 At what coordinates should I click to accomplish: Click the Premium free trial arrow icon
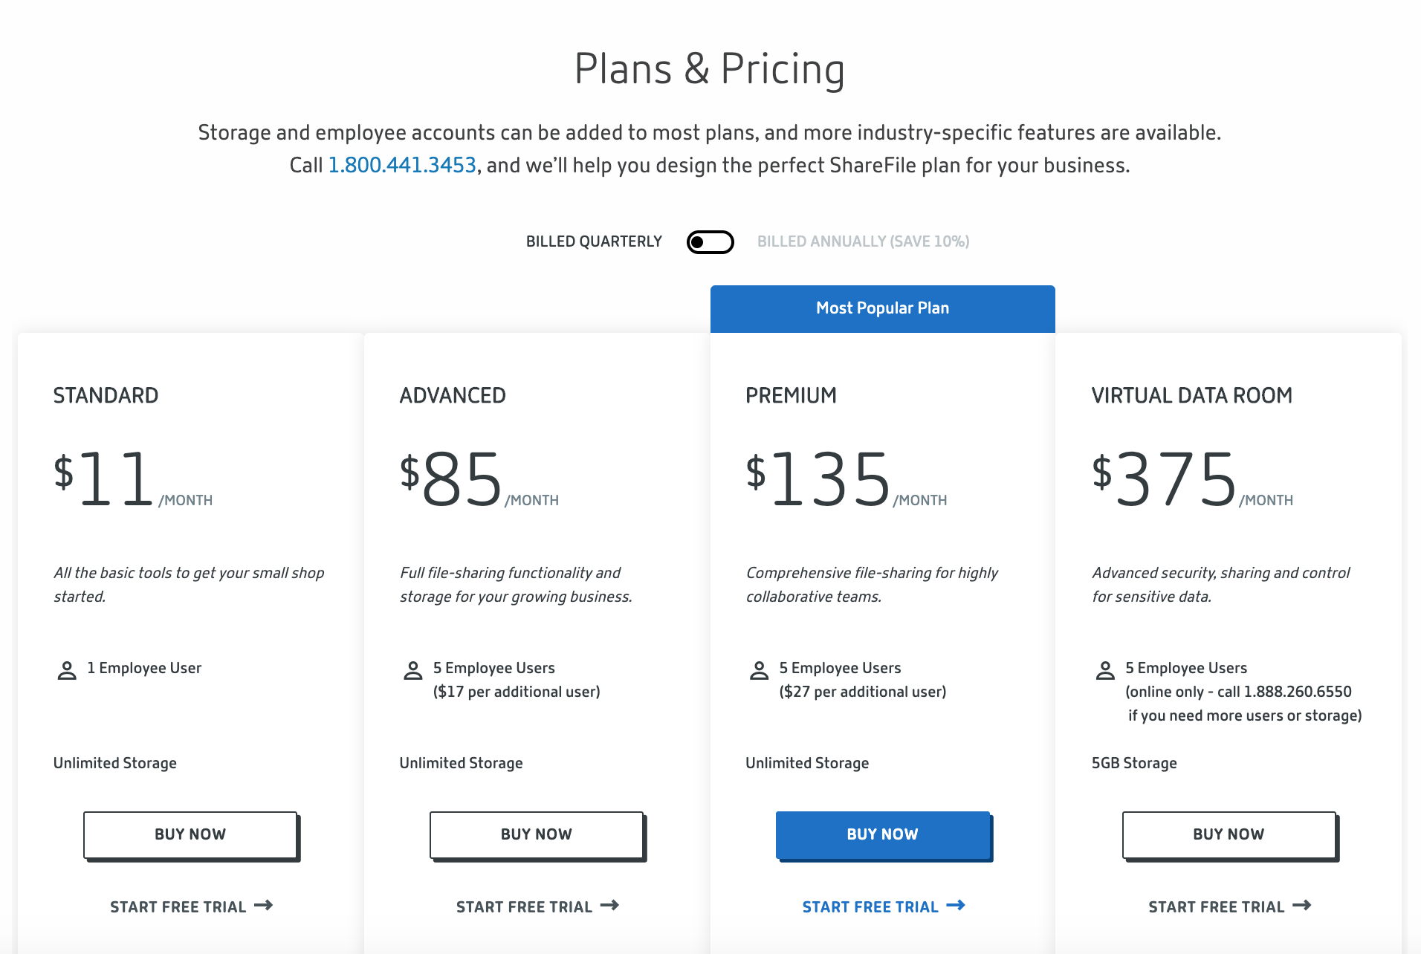point(956,906)
